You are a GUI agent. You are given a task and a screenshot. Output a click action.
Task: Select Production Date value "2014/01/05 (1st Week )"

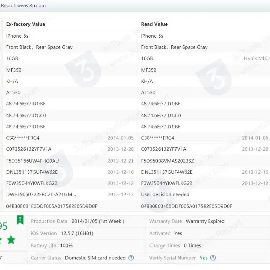98,221
